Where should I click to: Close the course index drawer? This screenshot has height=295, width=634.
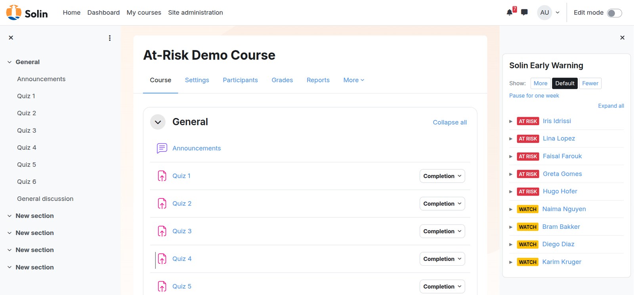[x=11, y=38]
